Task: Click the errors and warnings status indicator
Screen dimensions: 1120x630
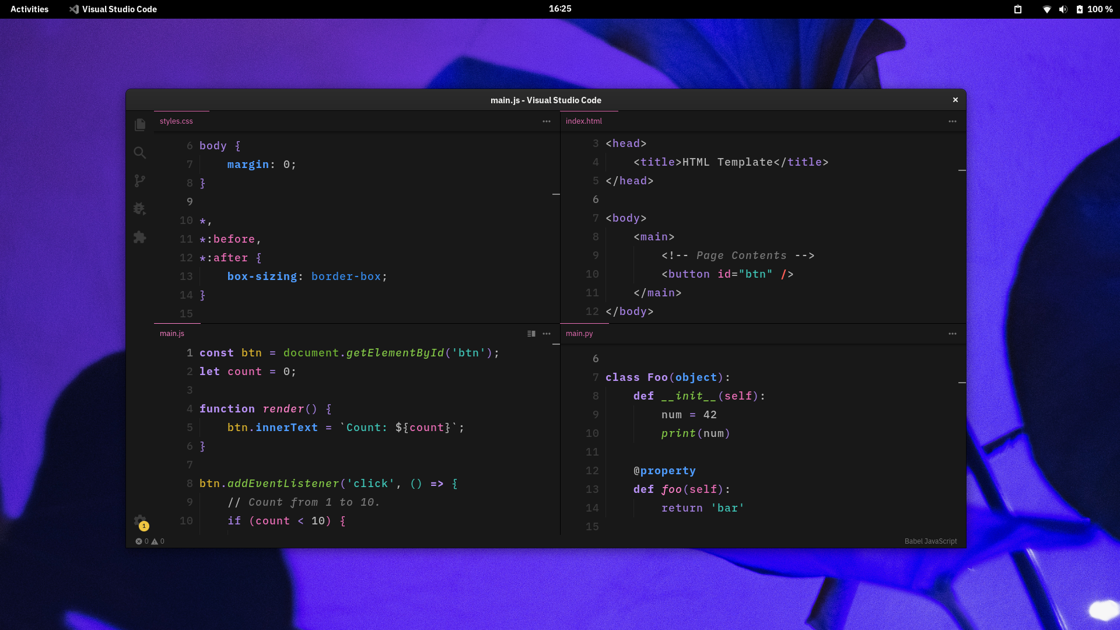Action: tap(150, 541)
